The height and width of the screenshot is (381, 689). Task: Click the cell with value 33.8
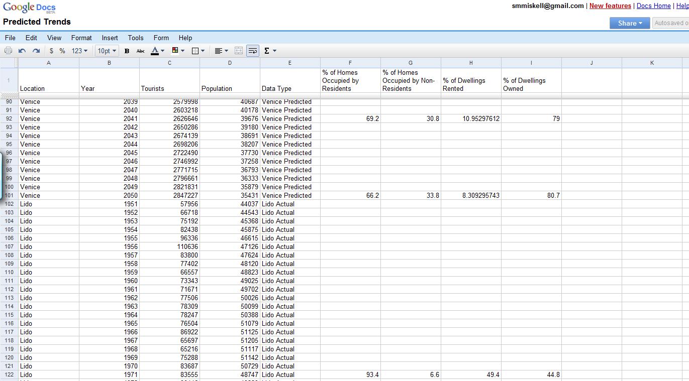[x=411, y=196]
